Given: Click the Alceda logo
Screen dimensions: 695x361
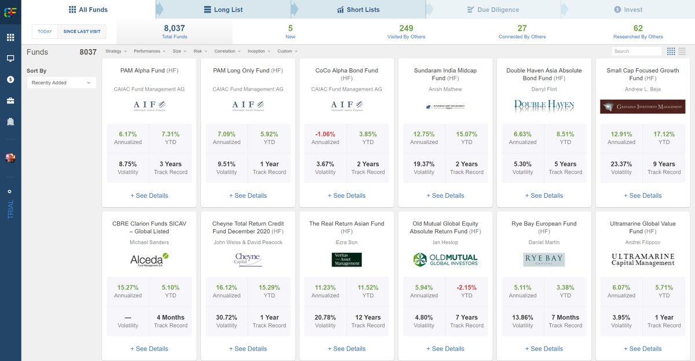Looking at the screenshot, I should [149, 259].
